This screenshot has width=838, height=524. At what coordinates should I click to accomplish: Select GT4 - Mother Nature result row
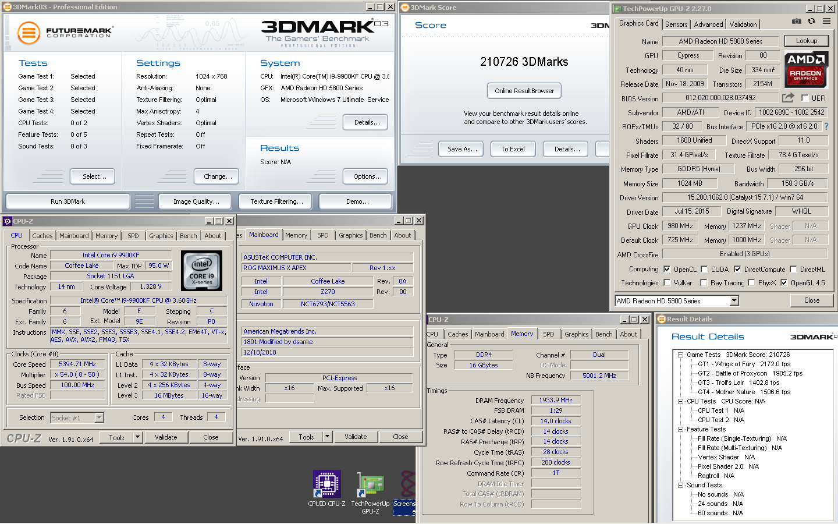744,392
